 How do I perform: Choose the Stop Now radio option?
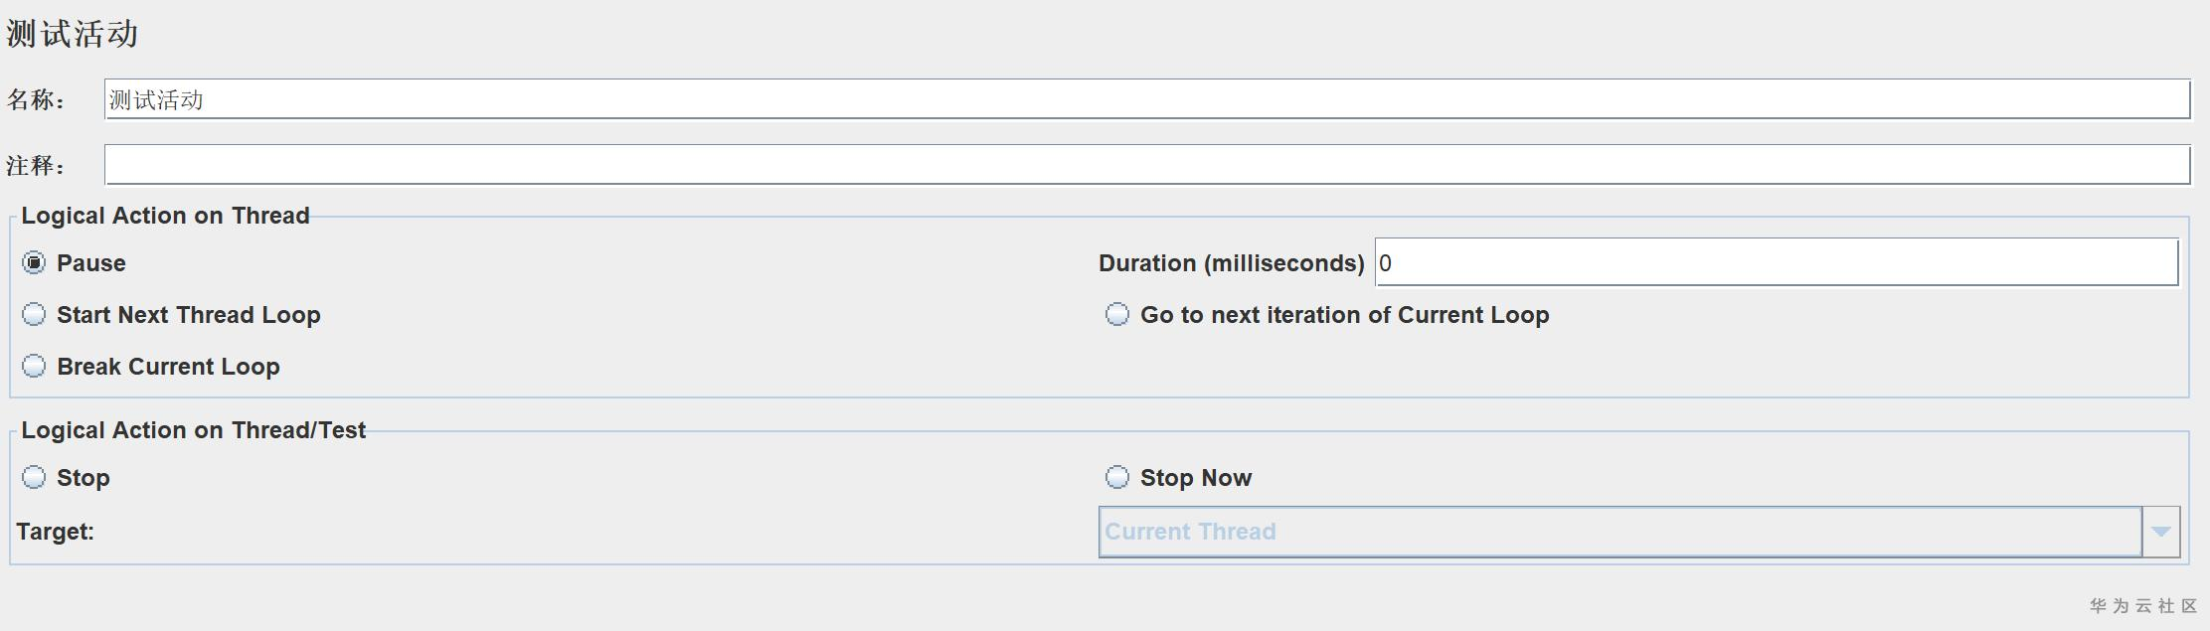coord(1117,478)
